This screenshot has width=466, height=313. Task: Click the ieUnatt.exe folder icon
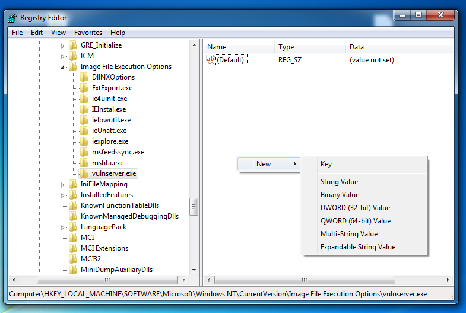tap(84, 131)
